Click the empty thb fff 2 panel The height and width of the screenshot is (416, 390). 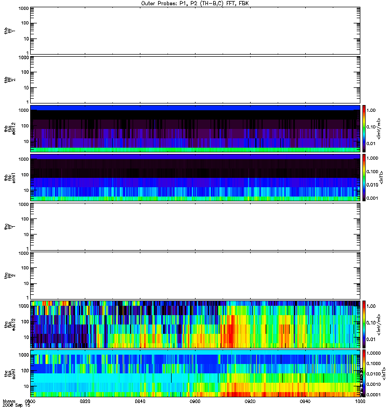click(195, 80)
